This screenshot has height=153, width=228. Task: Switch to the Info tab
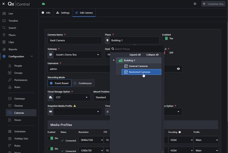46,13
